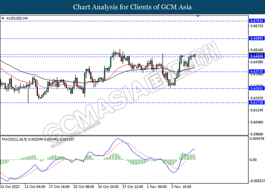Click the 0.66720 price axis value

[257, 26]
